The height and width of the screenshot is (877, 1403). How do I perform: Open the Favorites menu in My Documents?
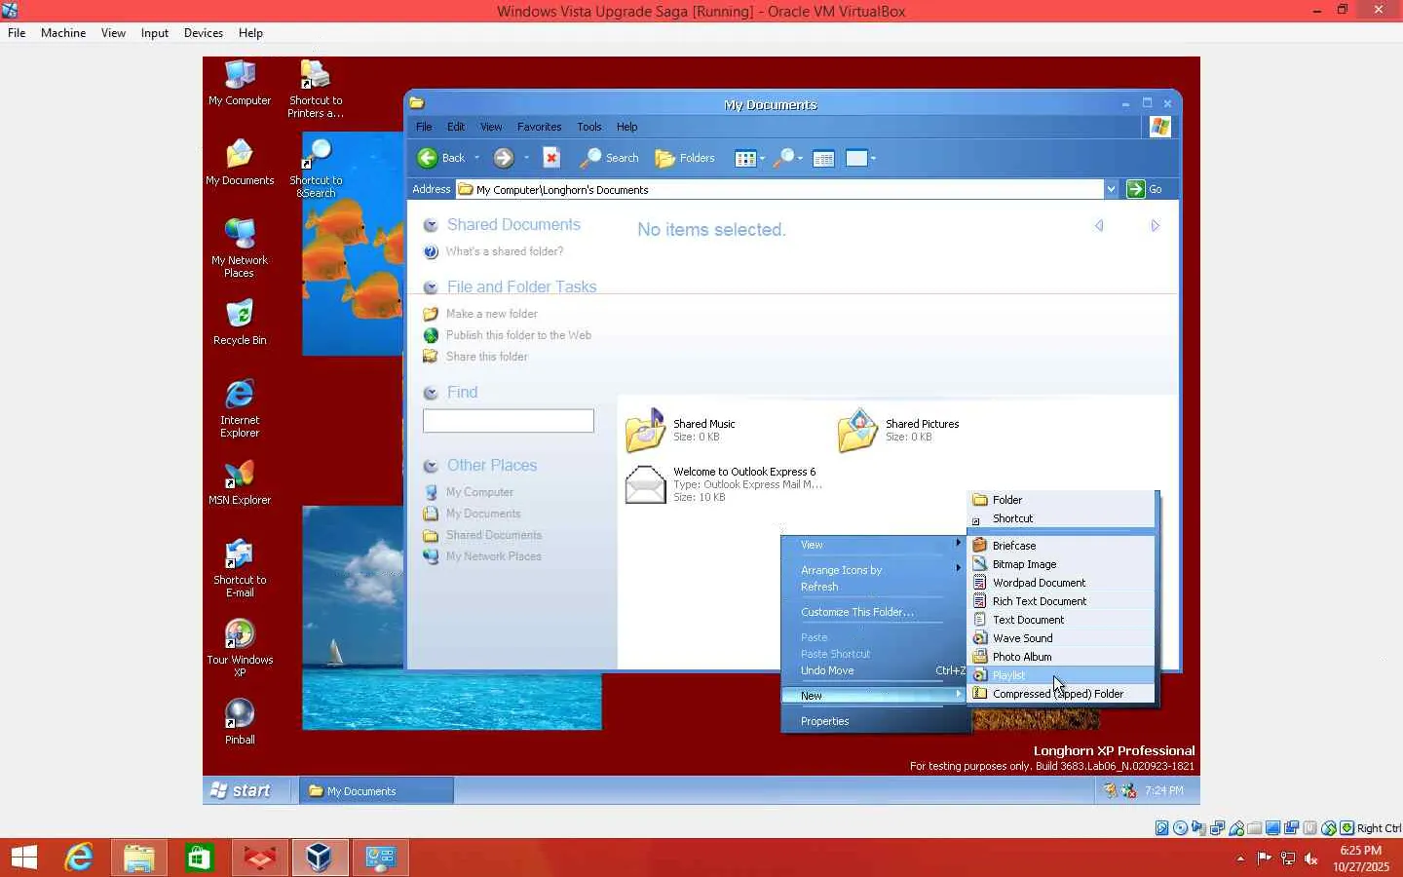(x=539, y=127)
